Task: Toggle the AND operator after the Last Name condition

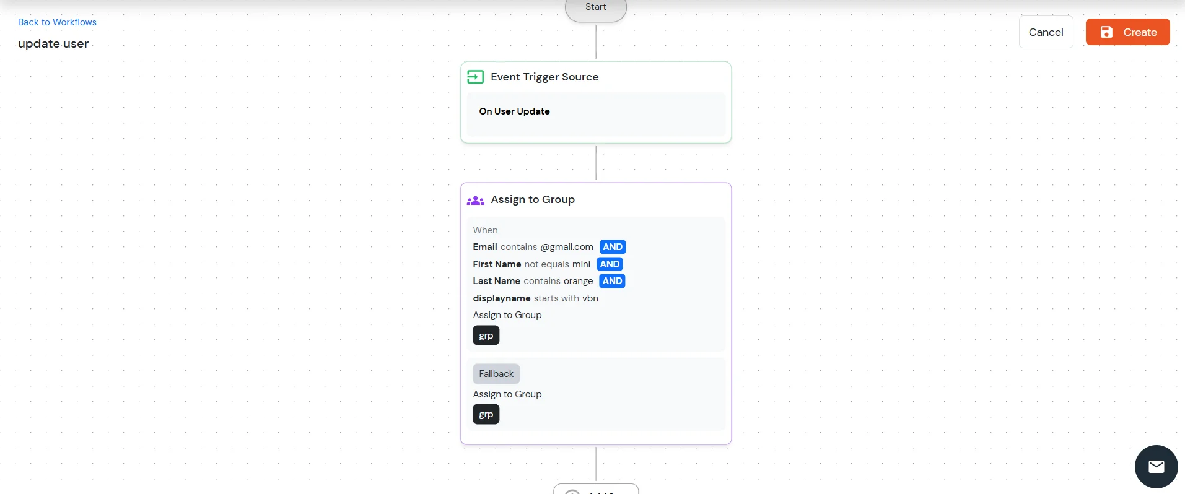Action: tap(611, 280)
